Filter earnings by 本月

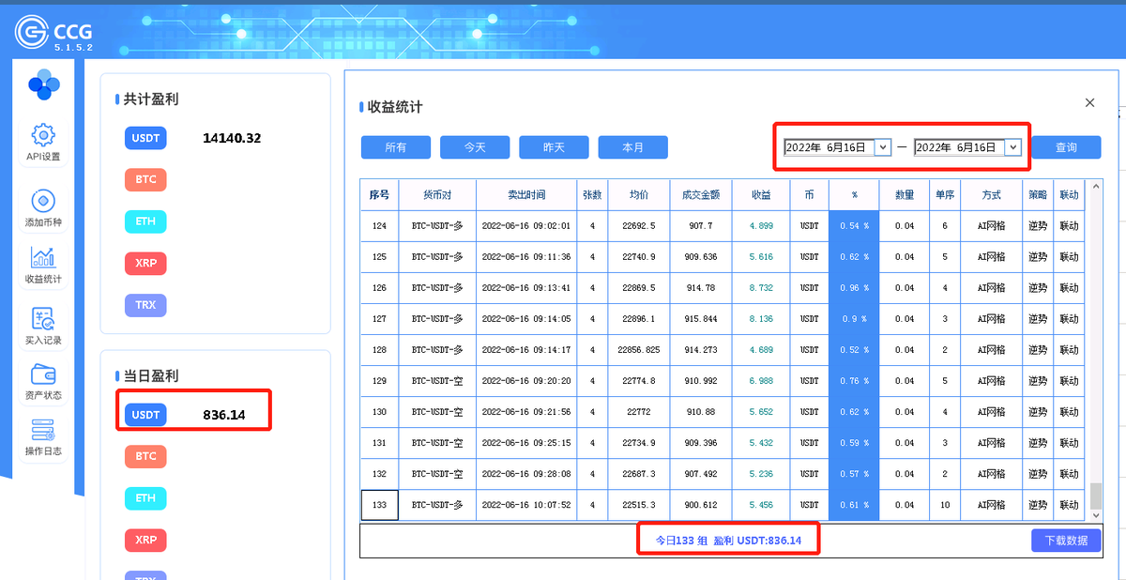pos(633,147)
